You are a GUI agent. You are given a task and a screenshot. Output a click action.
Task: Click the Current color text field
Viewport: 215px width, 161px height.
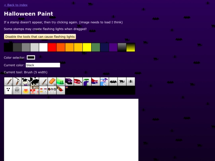pos(43,65)
